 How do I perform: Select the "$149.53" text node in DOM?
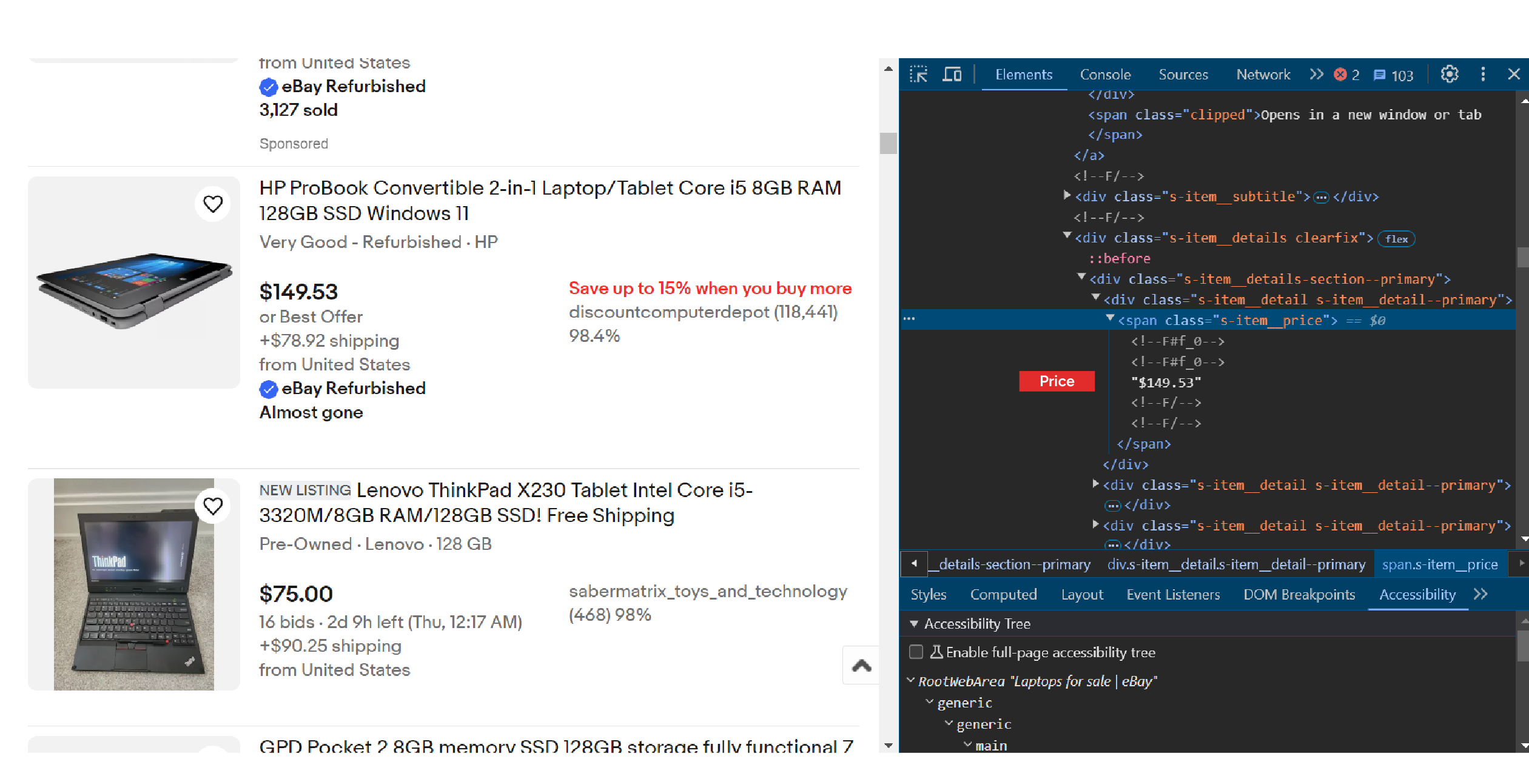[x=1165, y=383]
